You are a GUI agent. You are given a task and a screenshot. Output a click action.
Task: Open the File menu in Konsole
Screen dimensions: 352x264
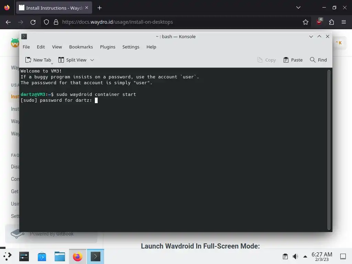click(x=26, y=47)
